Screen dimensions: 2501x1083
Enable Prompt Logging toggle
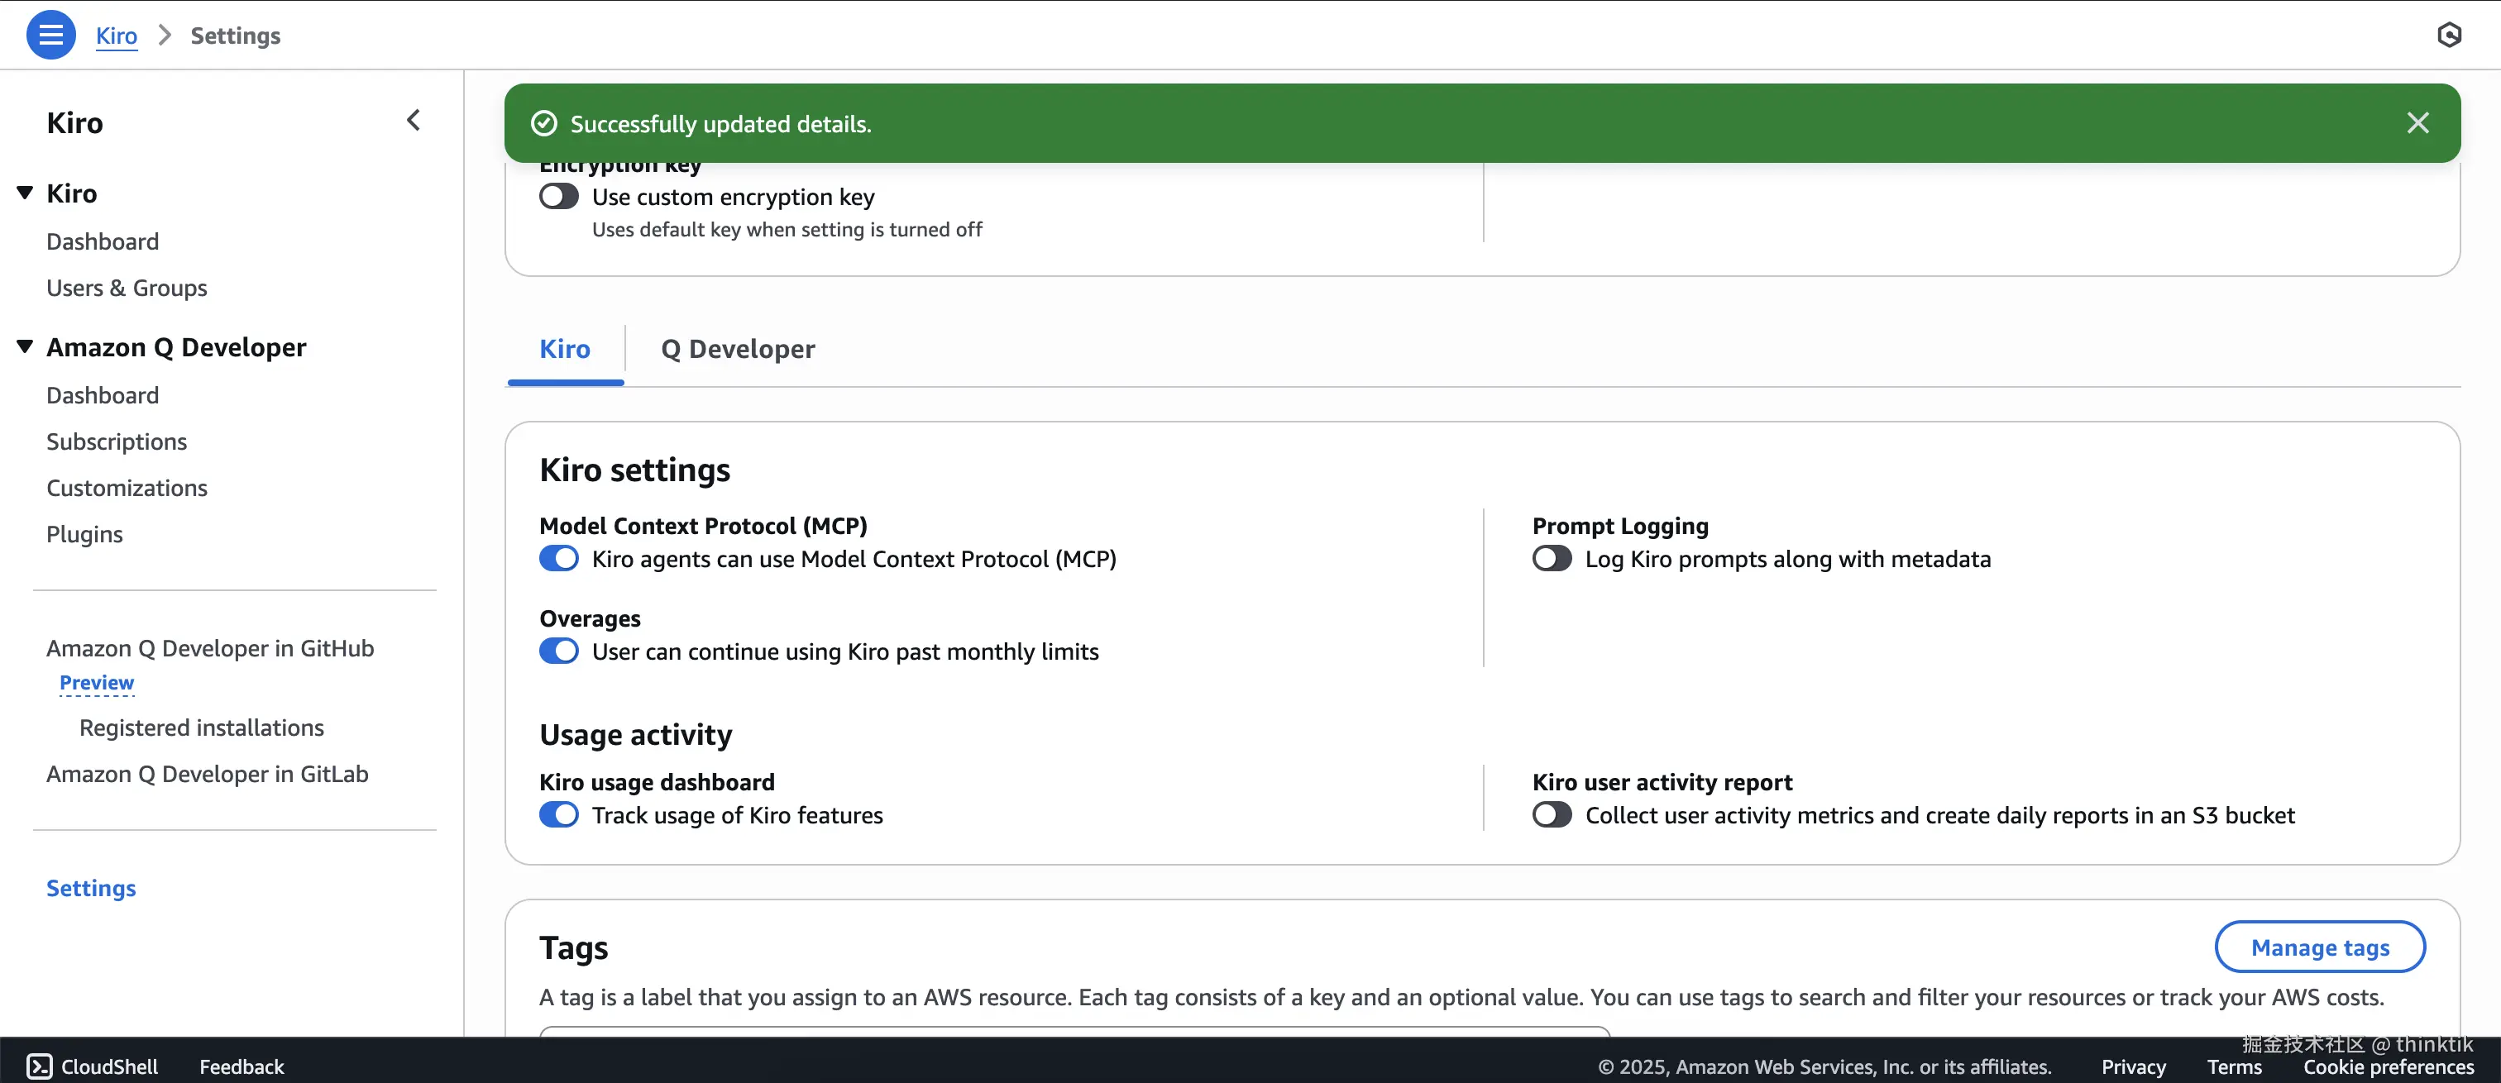tap(1552, 559)
